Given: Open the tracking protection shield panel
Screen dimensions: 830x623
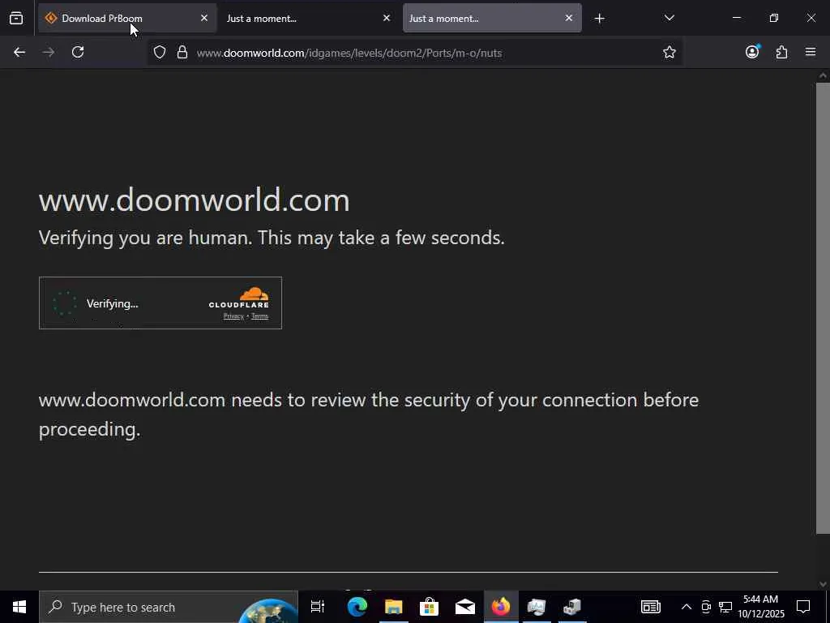Looking at the screenshot, I should click(x=160, y=52).
